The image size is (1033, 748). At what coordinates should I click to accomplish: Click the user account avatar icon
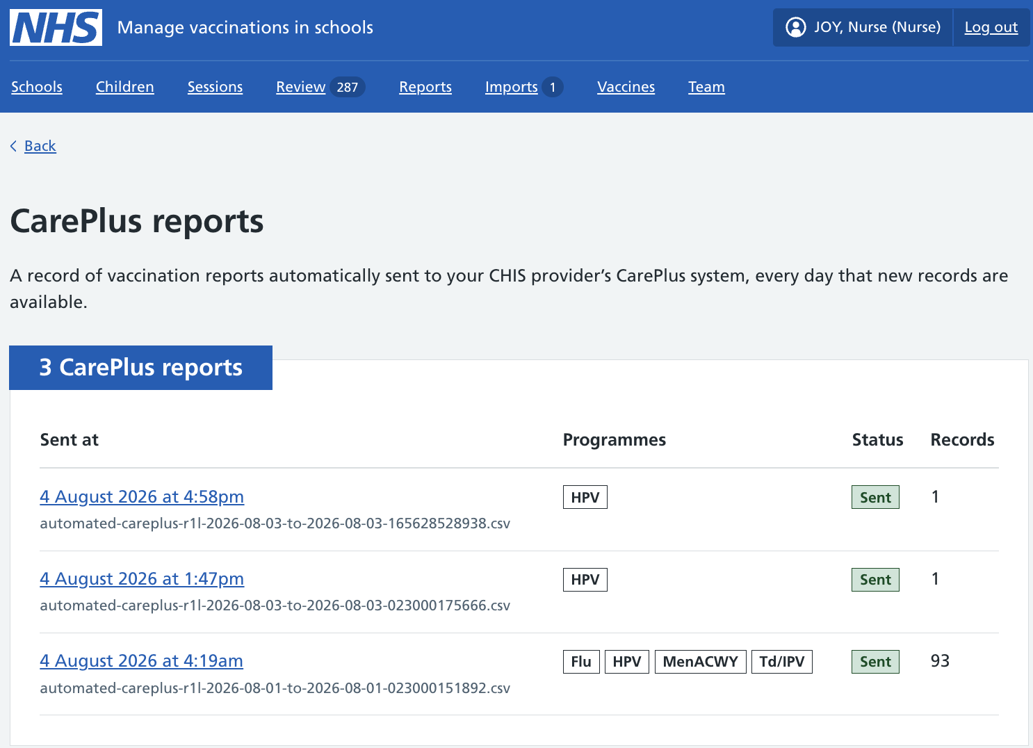click(x=795, y=27)
